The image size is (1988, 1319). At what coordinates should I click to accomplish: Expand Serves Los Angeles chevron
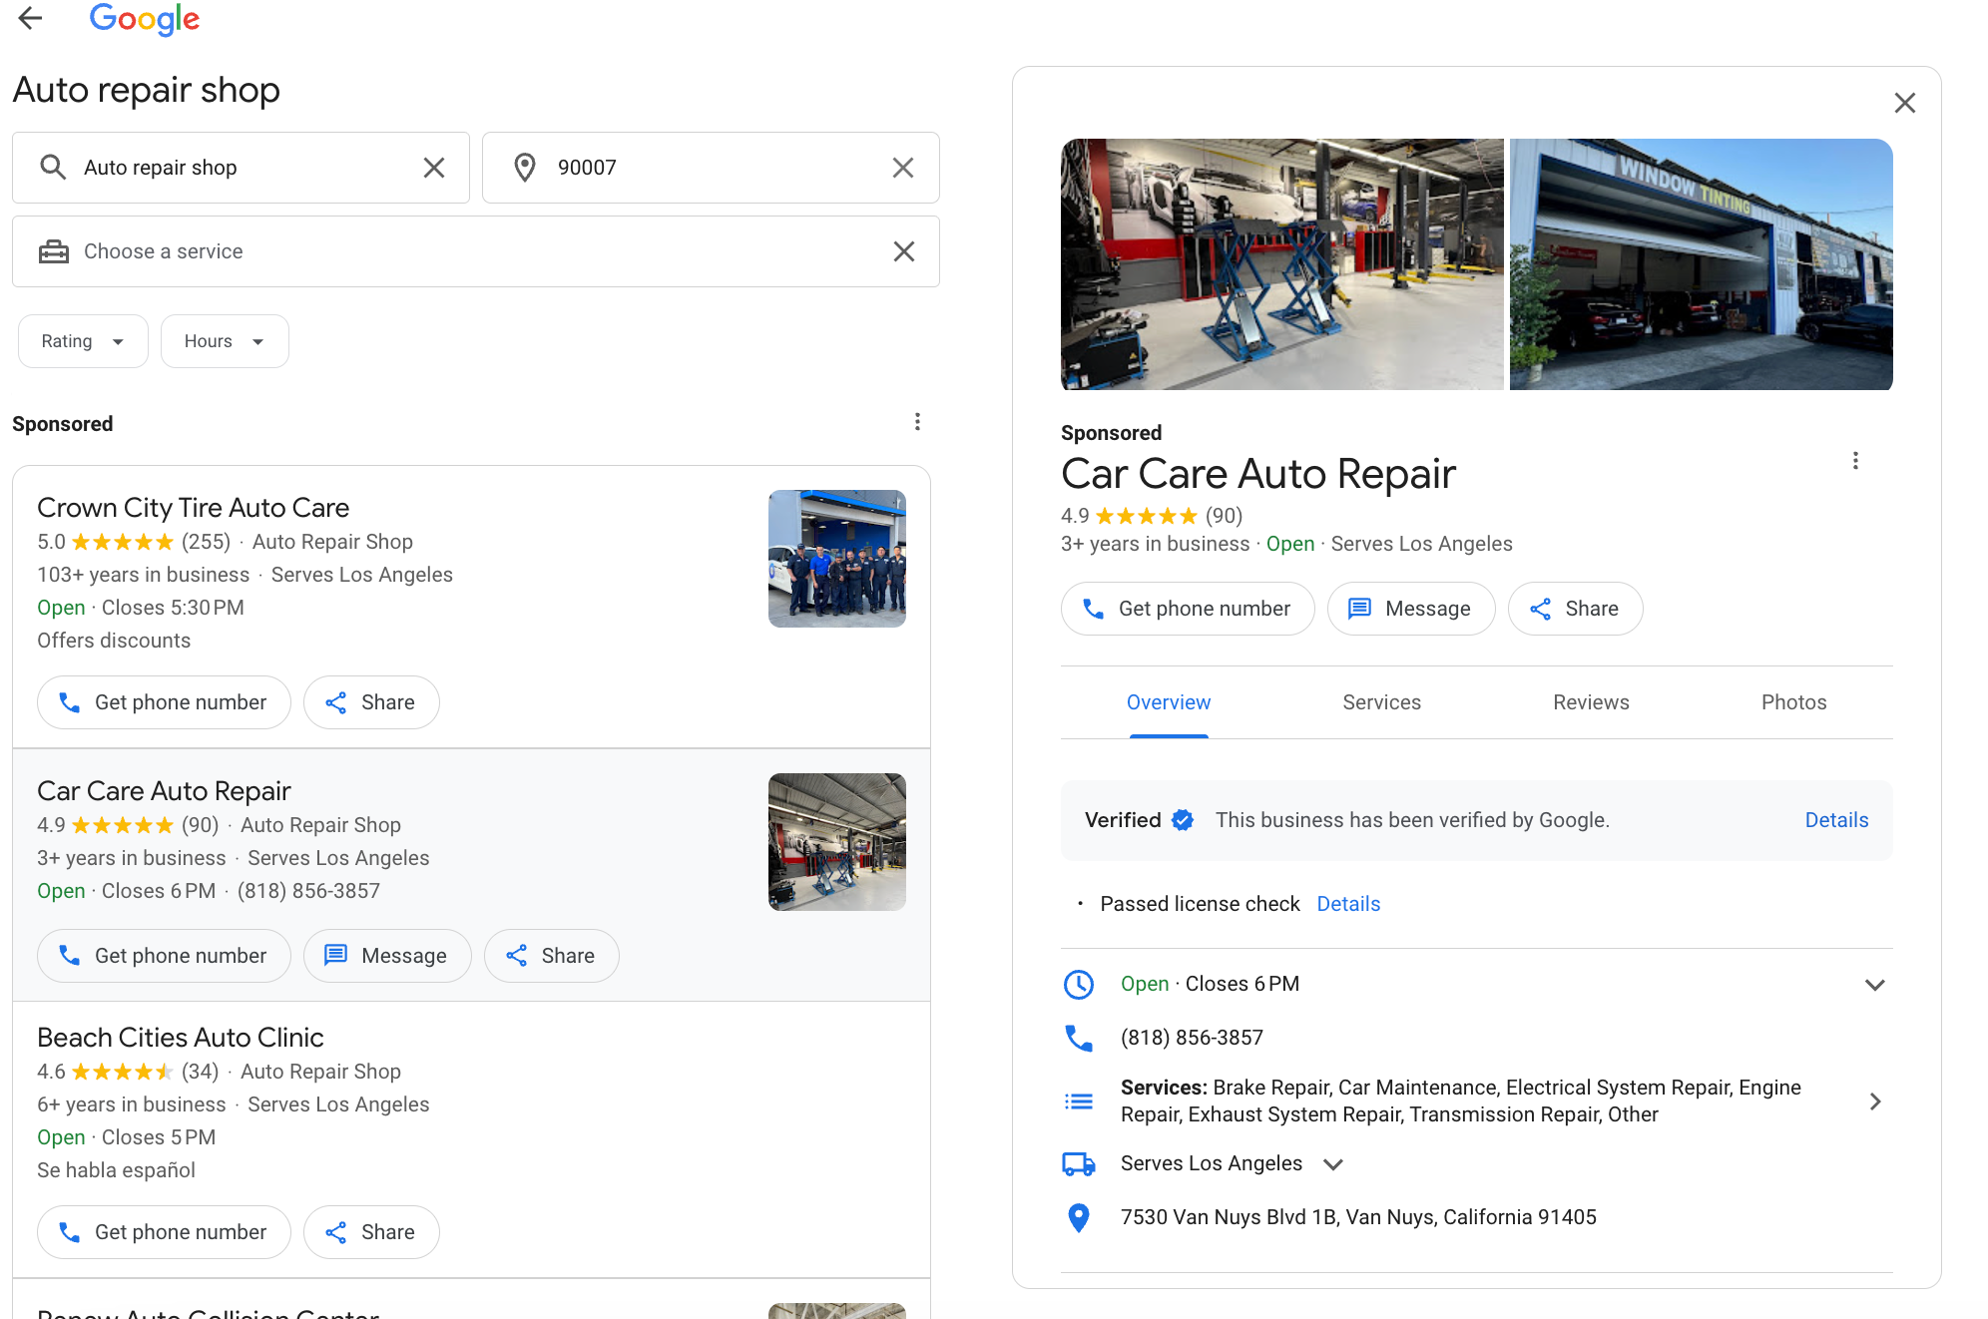point(1333,1164)
